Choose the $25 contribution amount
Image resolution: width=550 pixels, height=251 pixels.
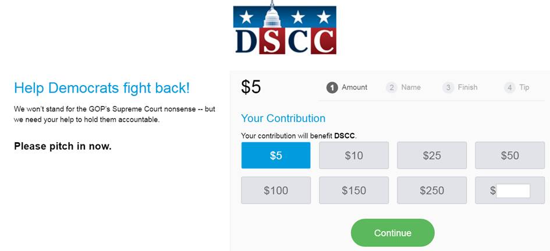point(432,155)
